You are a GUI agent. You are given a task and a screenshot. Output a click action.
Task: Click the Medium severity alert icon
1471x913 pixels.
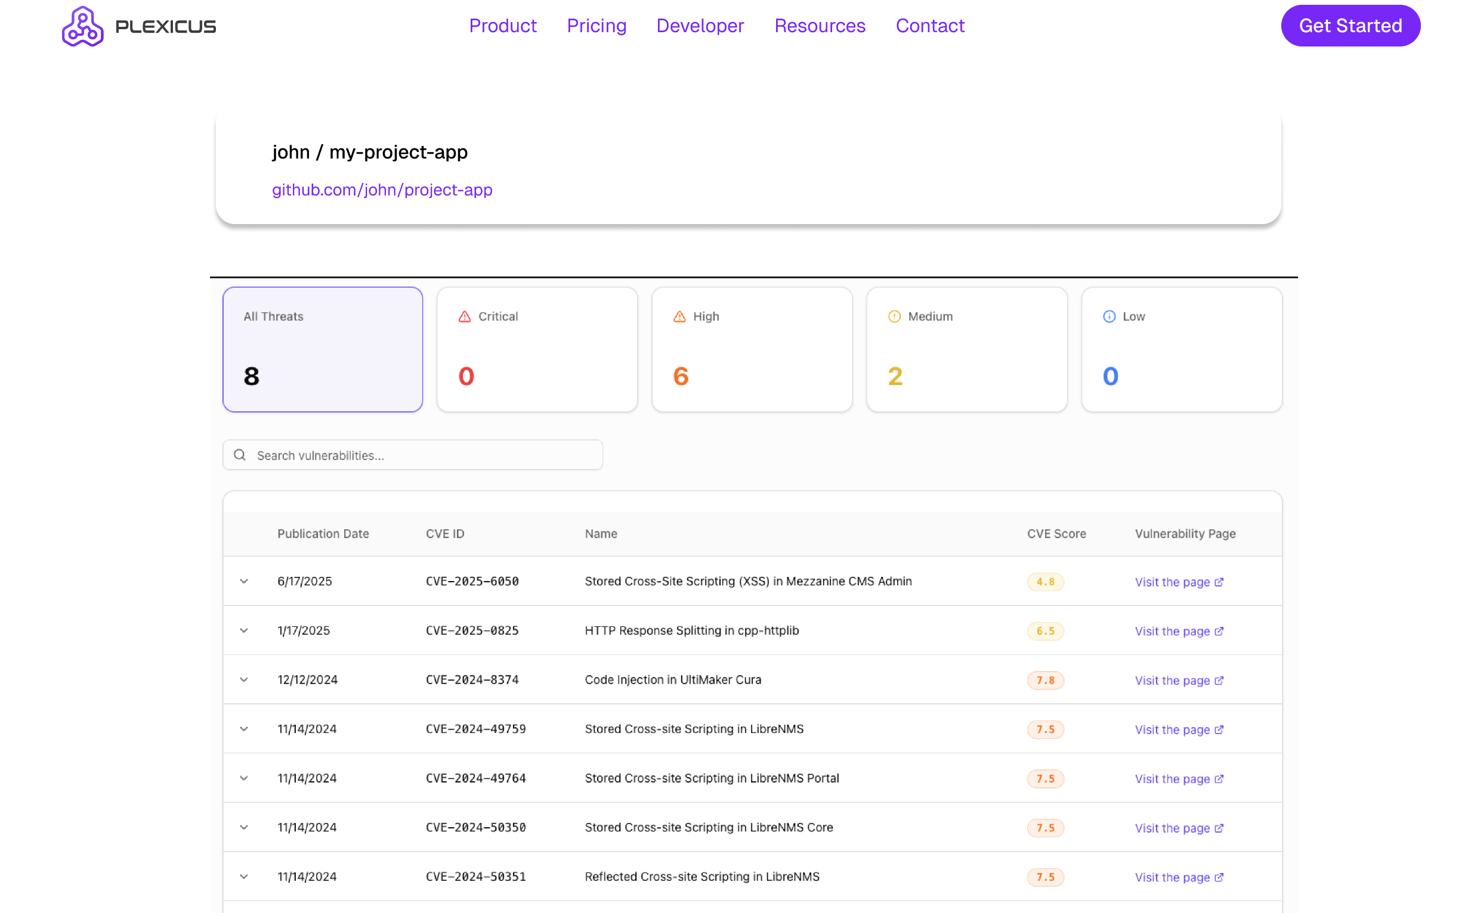[894, 316]
